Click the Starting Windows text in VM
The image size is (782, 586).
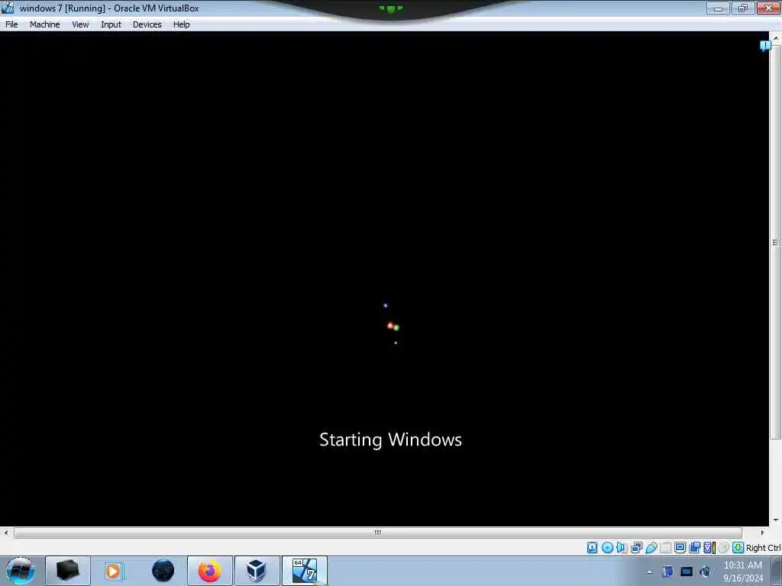(x=390, y=440)
